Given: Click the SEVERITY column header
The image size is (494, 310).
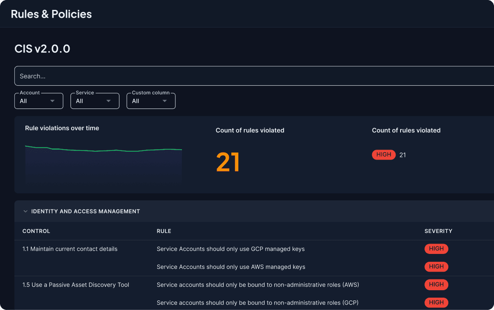Looking at the screenshot, I should [x=438, y=231].
